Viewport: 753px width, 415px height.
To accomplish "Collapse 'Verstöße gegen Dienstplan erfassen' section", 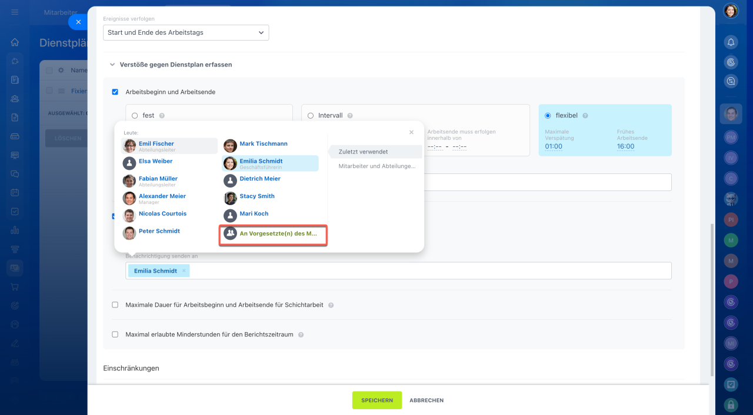I will pyautogui.click(x=112, y=65).
